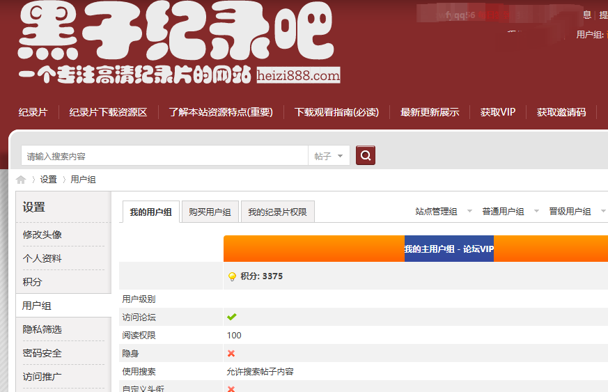Screen dimensions: 608x392
Task: Click the 设置 sidebar heading
Action: click(33, 207)
